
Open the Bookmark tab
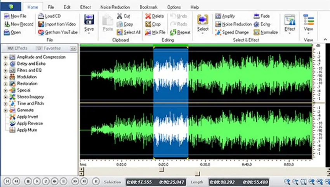tap(148, 7)
